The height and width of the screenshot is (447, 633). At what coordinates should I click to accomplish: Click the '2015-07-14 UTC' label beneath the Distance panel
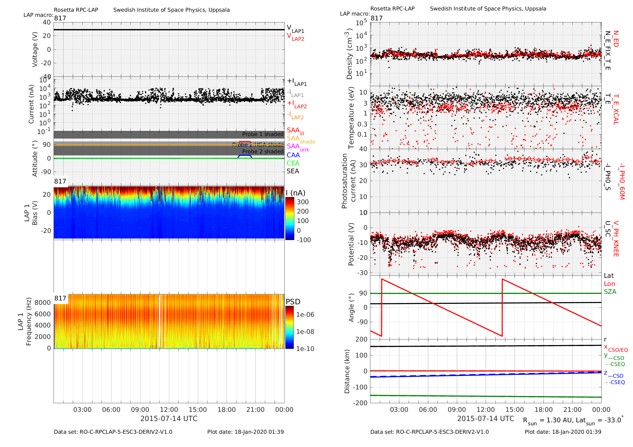(485, 419)
